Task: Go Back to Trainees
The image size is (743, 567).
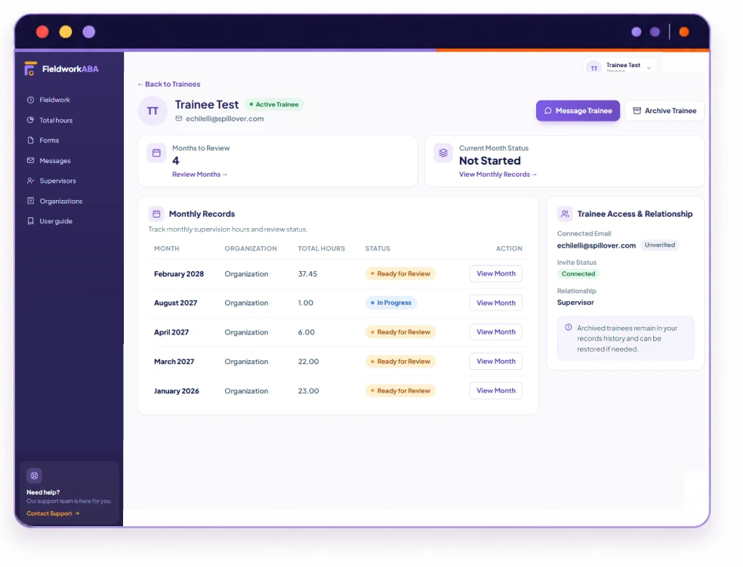Action: (168, 85)
